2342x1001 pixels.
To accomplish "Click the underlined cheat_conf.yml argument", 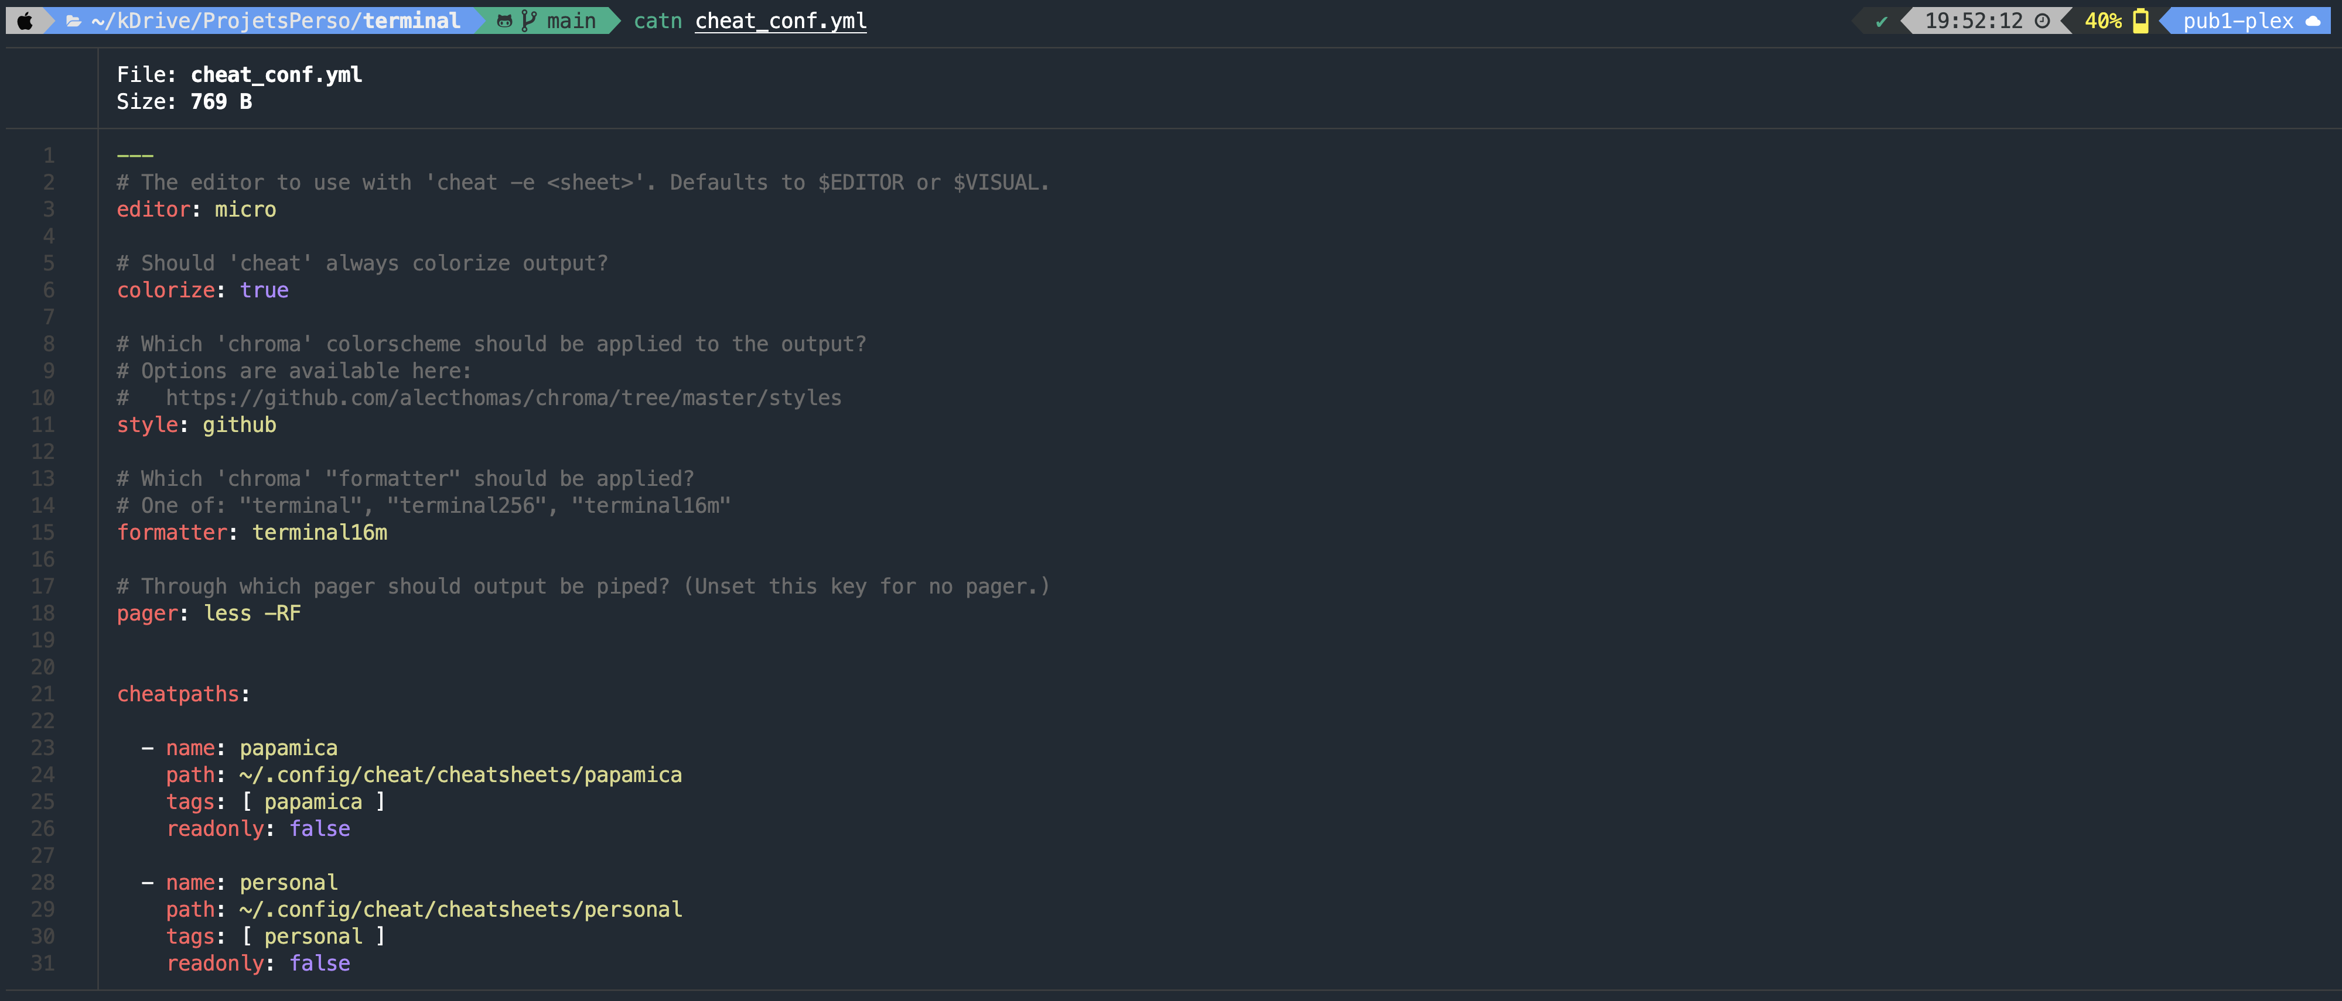I will (x=780, y=21).
